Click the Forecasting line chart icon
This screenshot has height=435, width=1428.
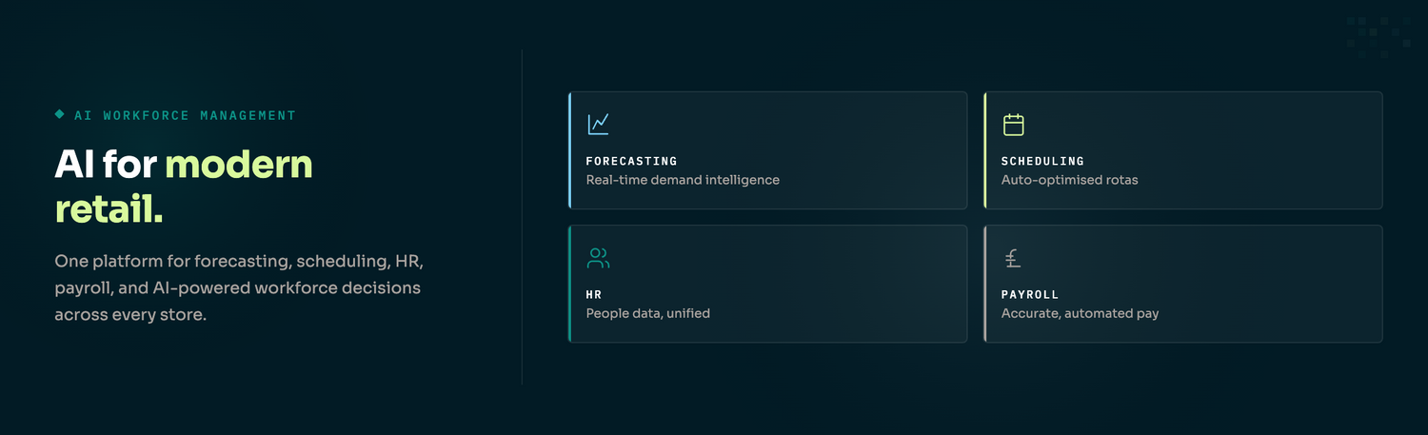[598, 124]
